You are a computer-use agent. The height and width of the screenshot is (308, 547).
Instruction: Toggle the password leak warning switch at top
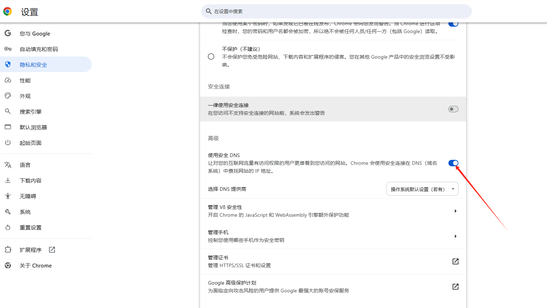(x=453, y=24)
